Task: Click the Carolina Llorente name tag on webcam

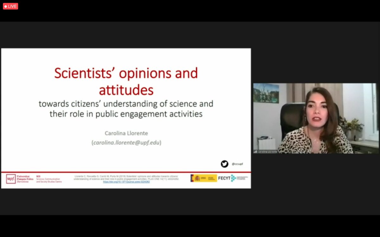Action: [266, 152]
